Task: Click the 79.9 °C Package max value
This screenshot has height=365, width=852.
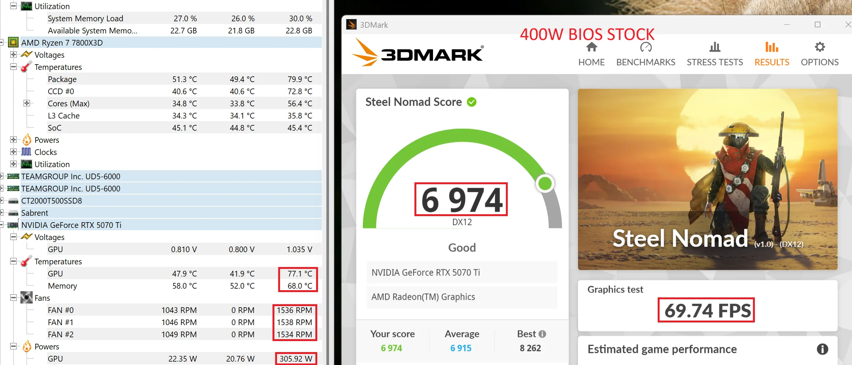Action: [300, 79]
